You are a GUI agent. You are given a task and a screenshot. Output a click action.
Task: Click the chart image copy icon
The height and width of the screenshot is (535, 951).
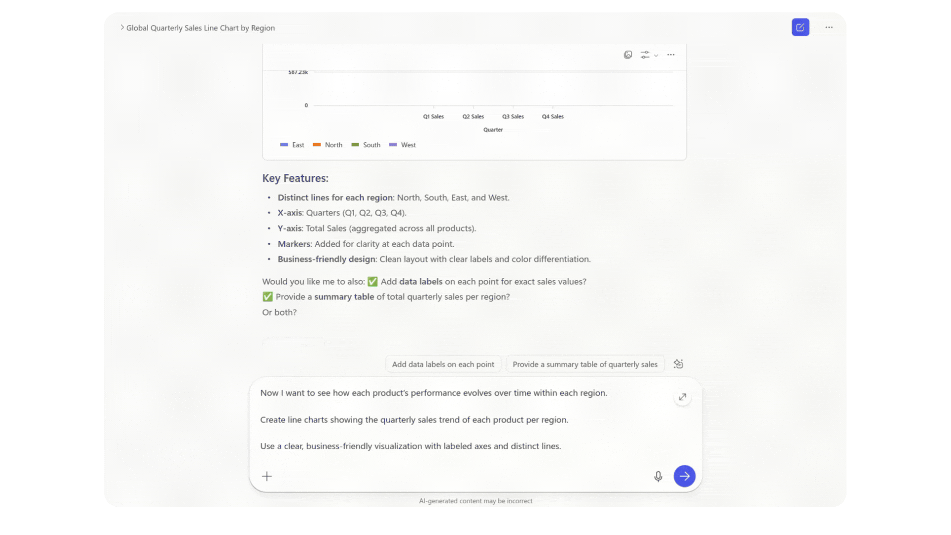(x=628, y=54)
